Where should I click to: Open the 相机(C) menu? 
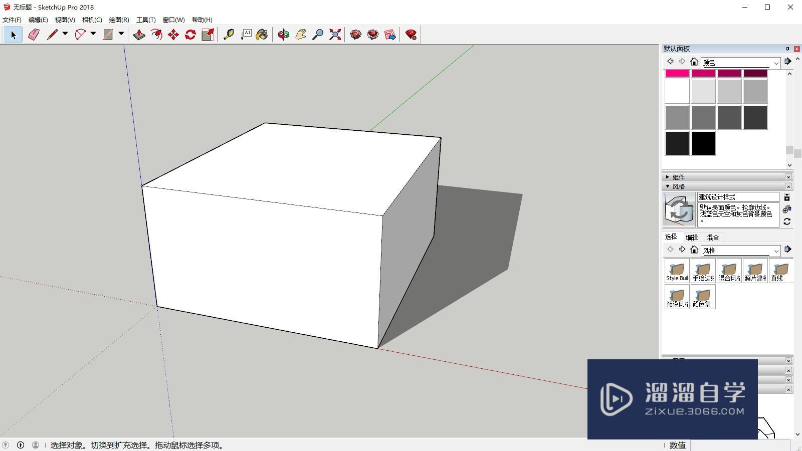click(92, 20)
